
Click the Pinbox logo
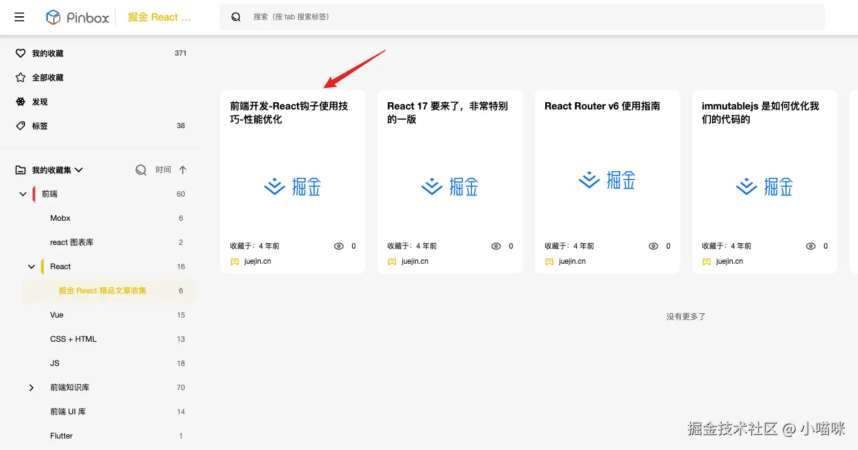(x=77, y=17)
